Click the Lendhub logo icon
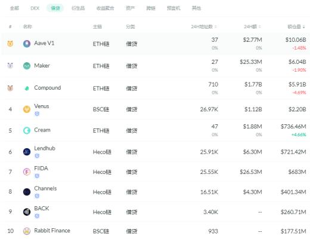This screenshot has height=239, width=310. (27, 152)
